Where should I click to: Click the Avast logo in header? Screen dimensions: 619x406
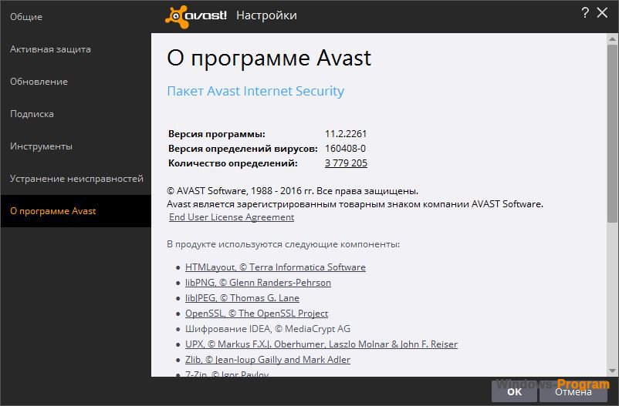(x=196, y=16)
